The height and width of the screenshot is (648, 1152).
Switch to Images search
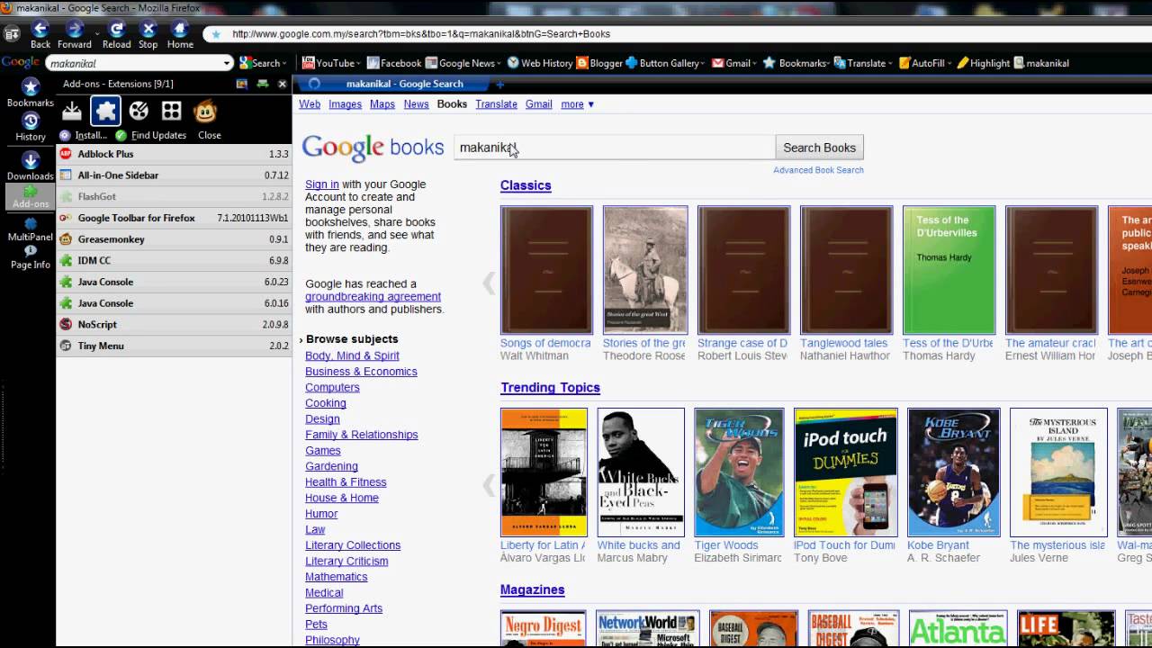point(345,104)
